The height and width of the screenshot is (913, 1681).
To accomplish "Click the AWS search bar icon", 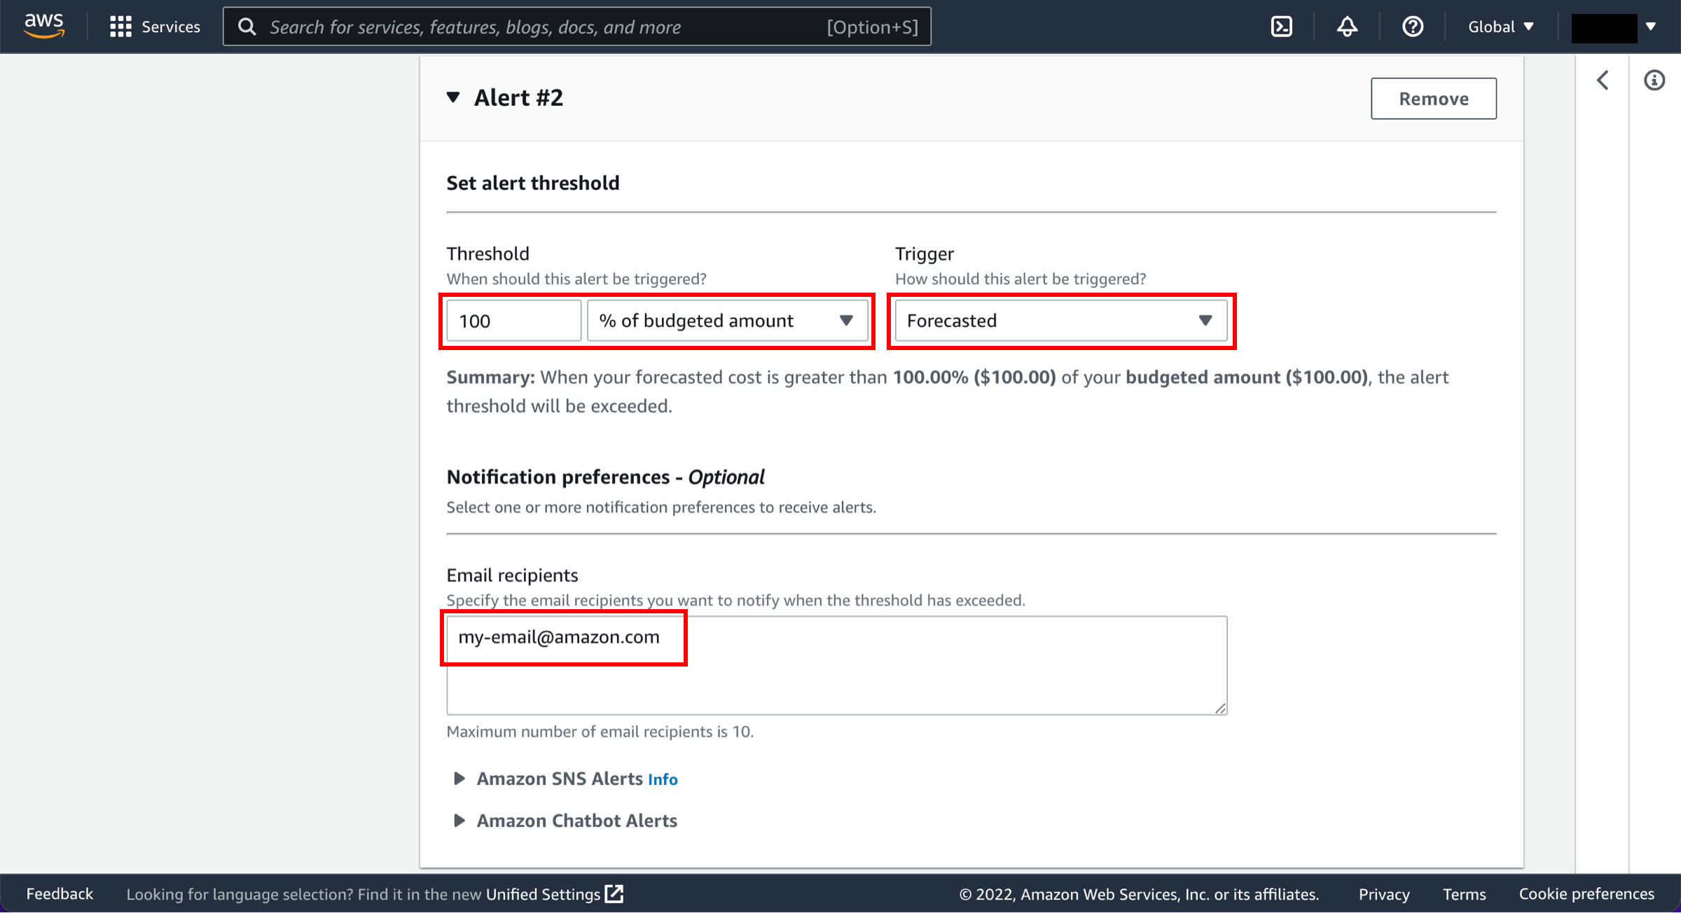I will click(247, 27).
